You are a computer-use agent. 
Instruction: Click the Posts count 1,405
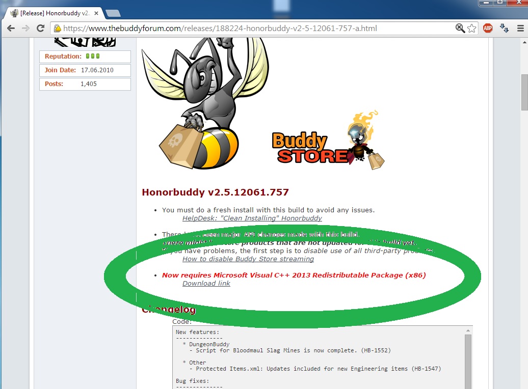pyautogui.click(x=89, y=84)
